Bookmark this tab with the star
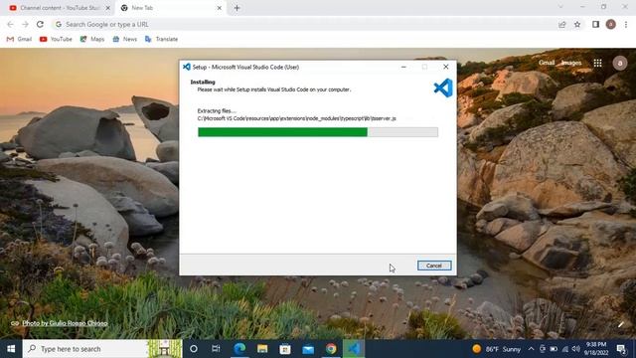636x358 pixels. click(x=577, y=24)
